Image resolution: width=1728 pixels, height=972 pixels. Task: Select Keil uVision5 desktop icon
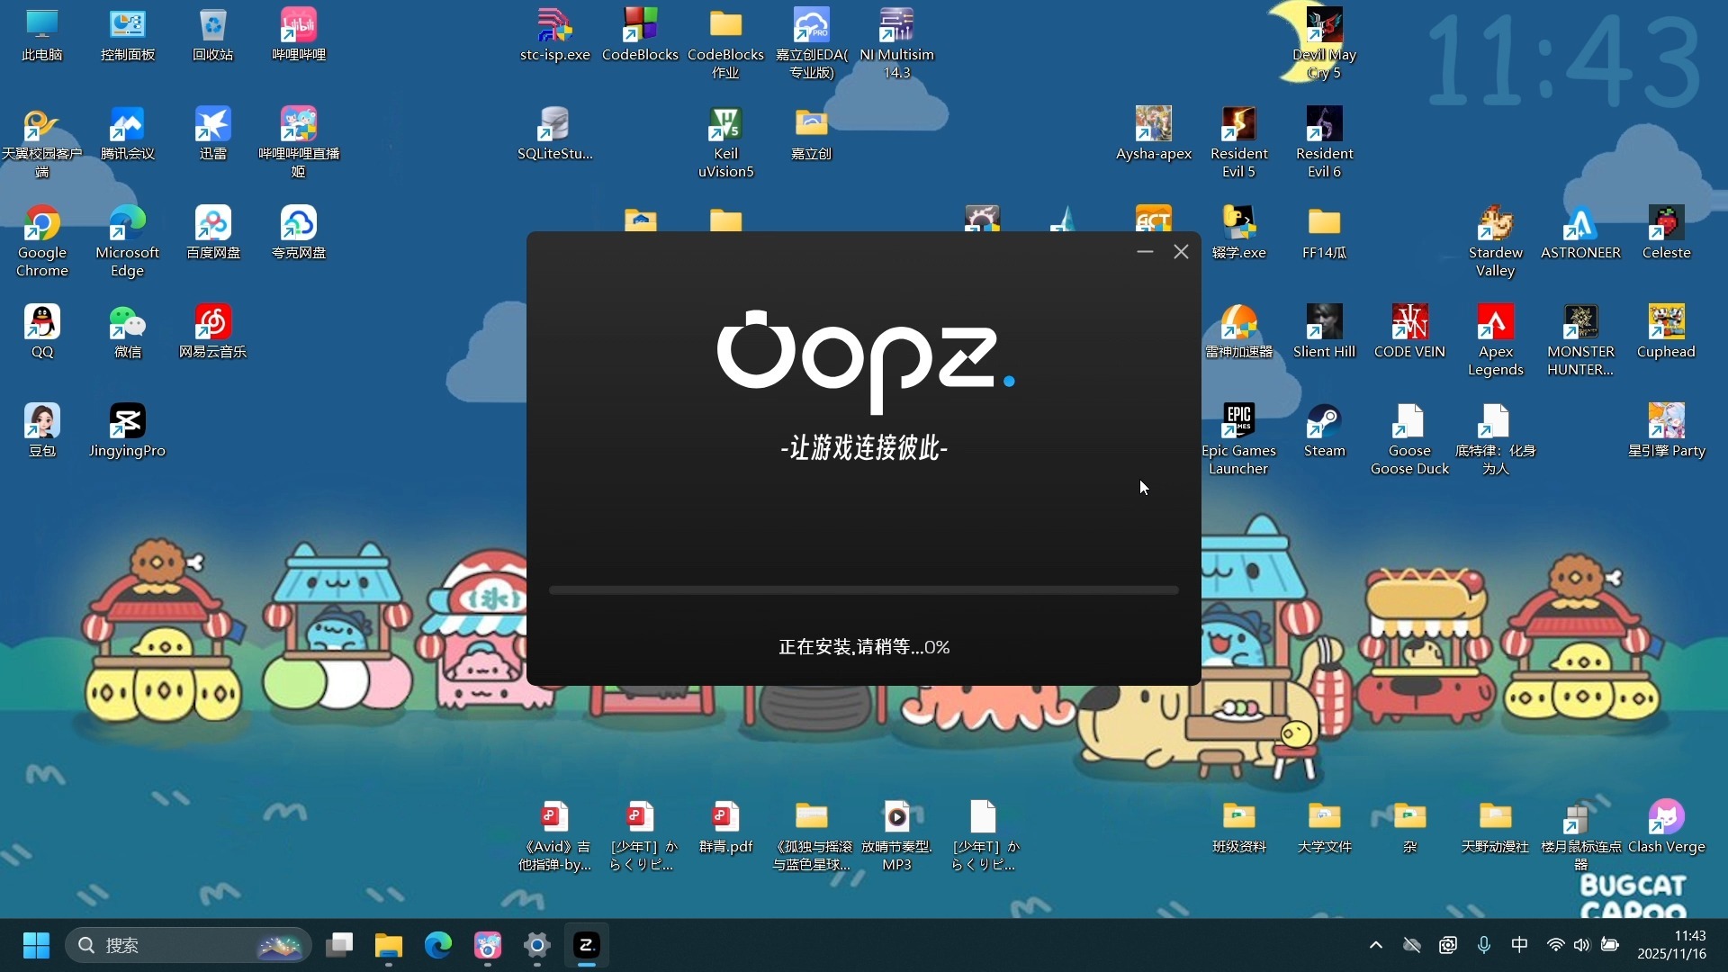click(x=726, y=143)
